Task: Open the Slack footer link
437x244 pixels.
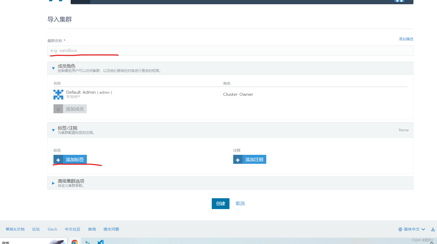Action: click(52, 229)
